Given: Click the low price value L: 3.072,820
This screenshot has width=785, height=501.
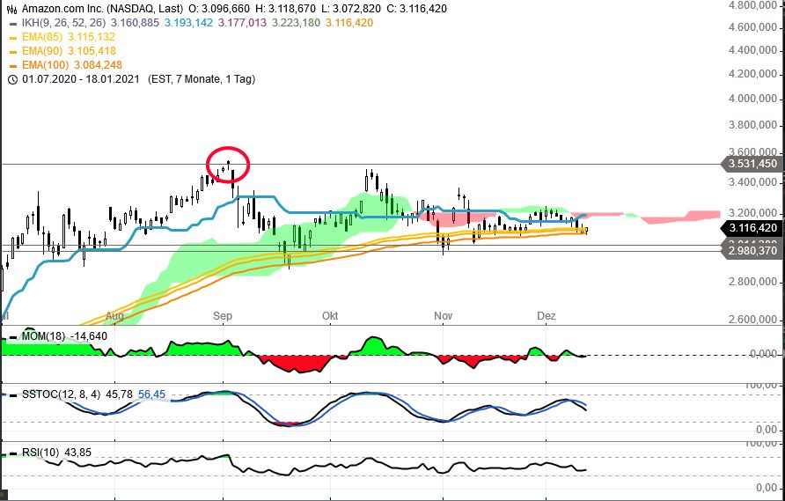Looking at the screenshot, I should click(x=351, y=9).
